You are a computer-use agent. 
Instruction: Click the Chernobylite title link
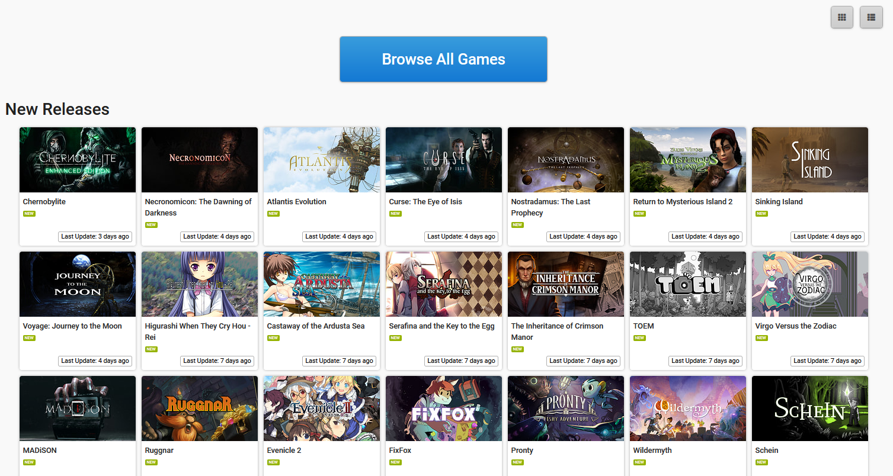(44, 202)
